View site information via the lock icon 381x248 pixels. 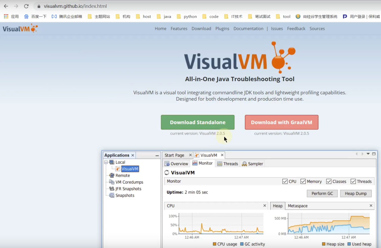[x=39, y=6]
